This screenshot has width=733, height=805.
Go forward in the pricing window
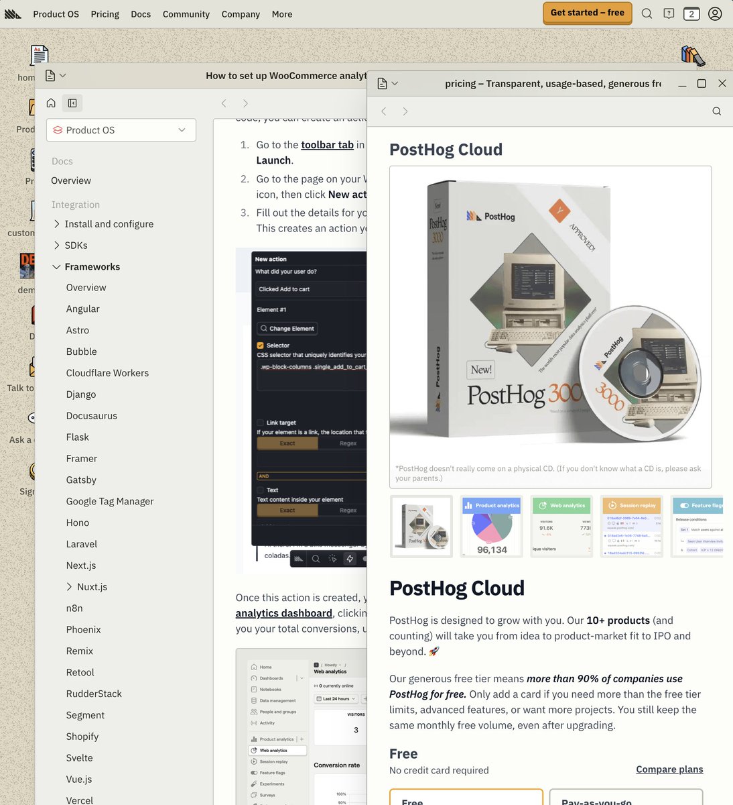(x=405, y=111)
